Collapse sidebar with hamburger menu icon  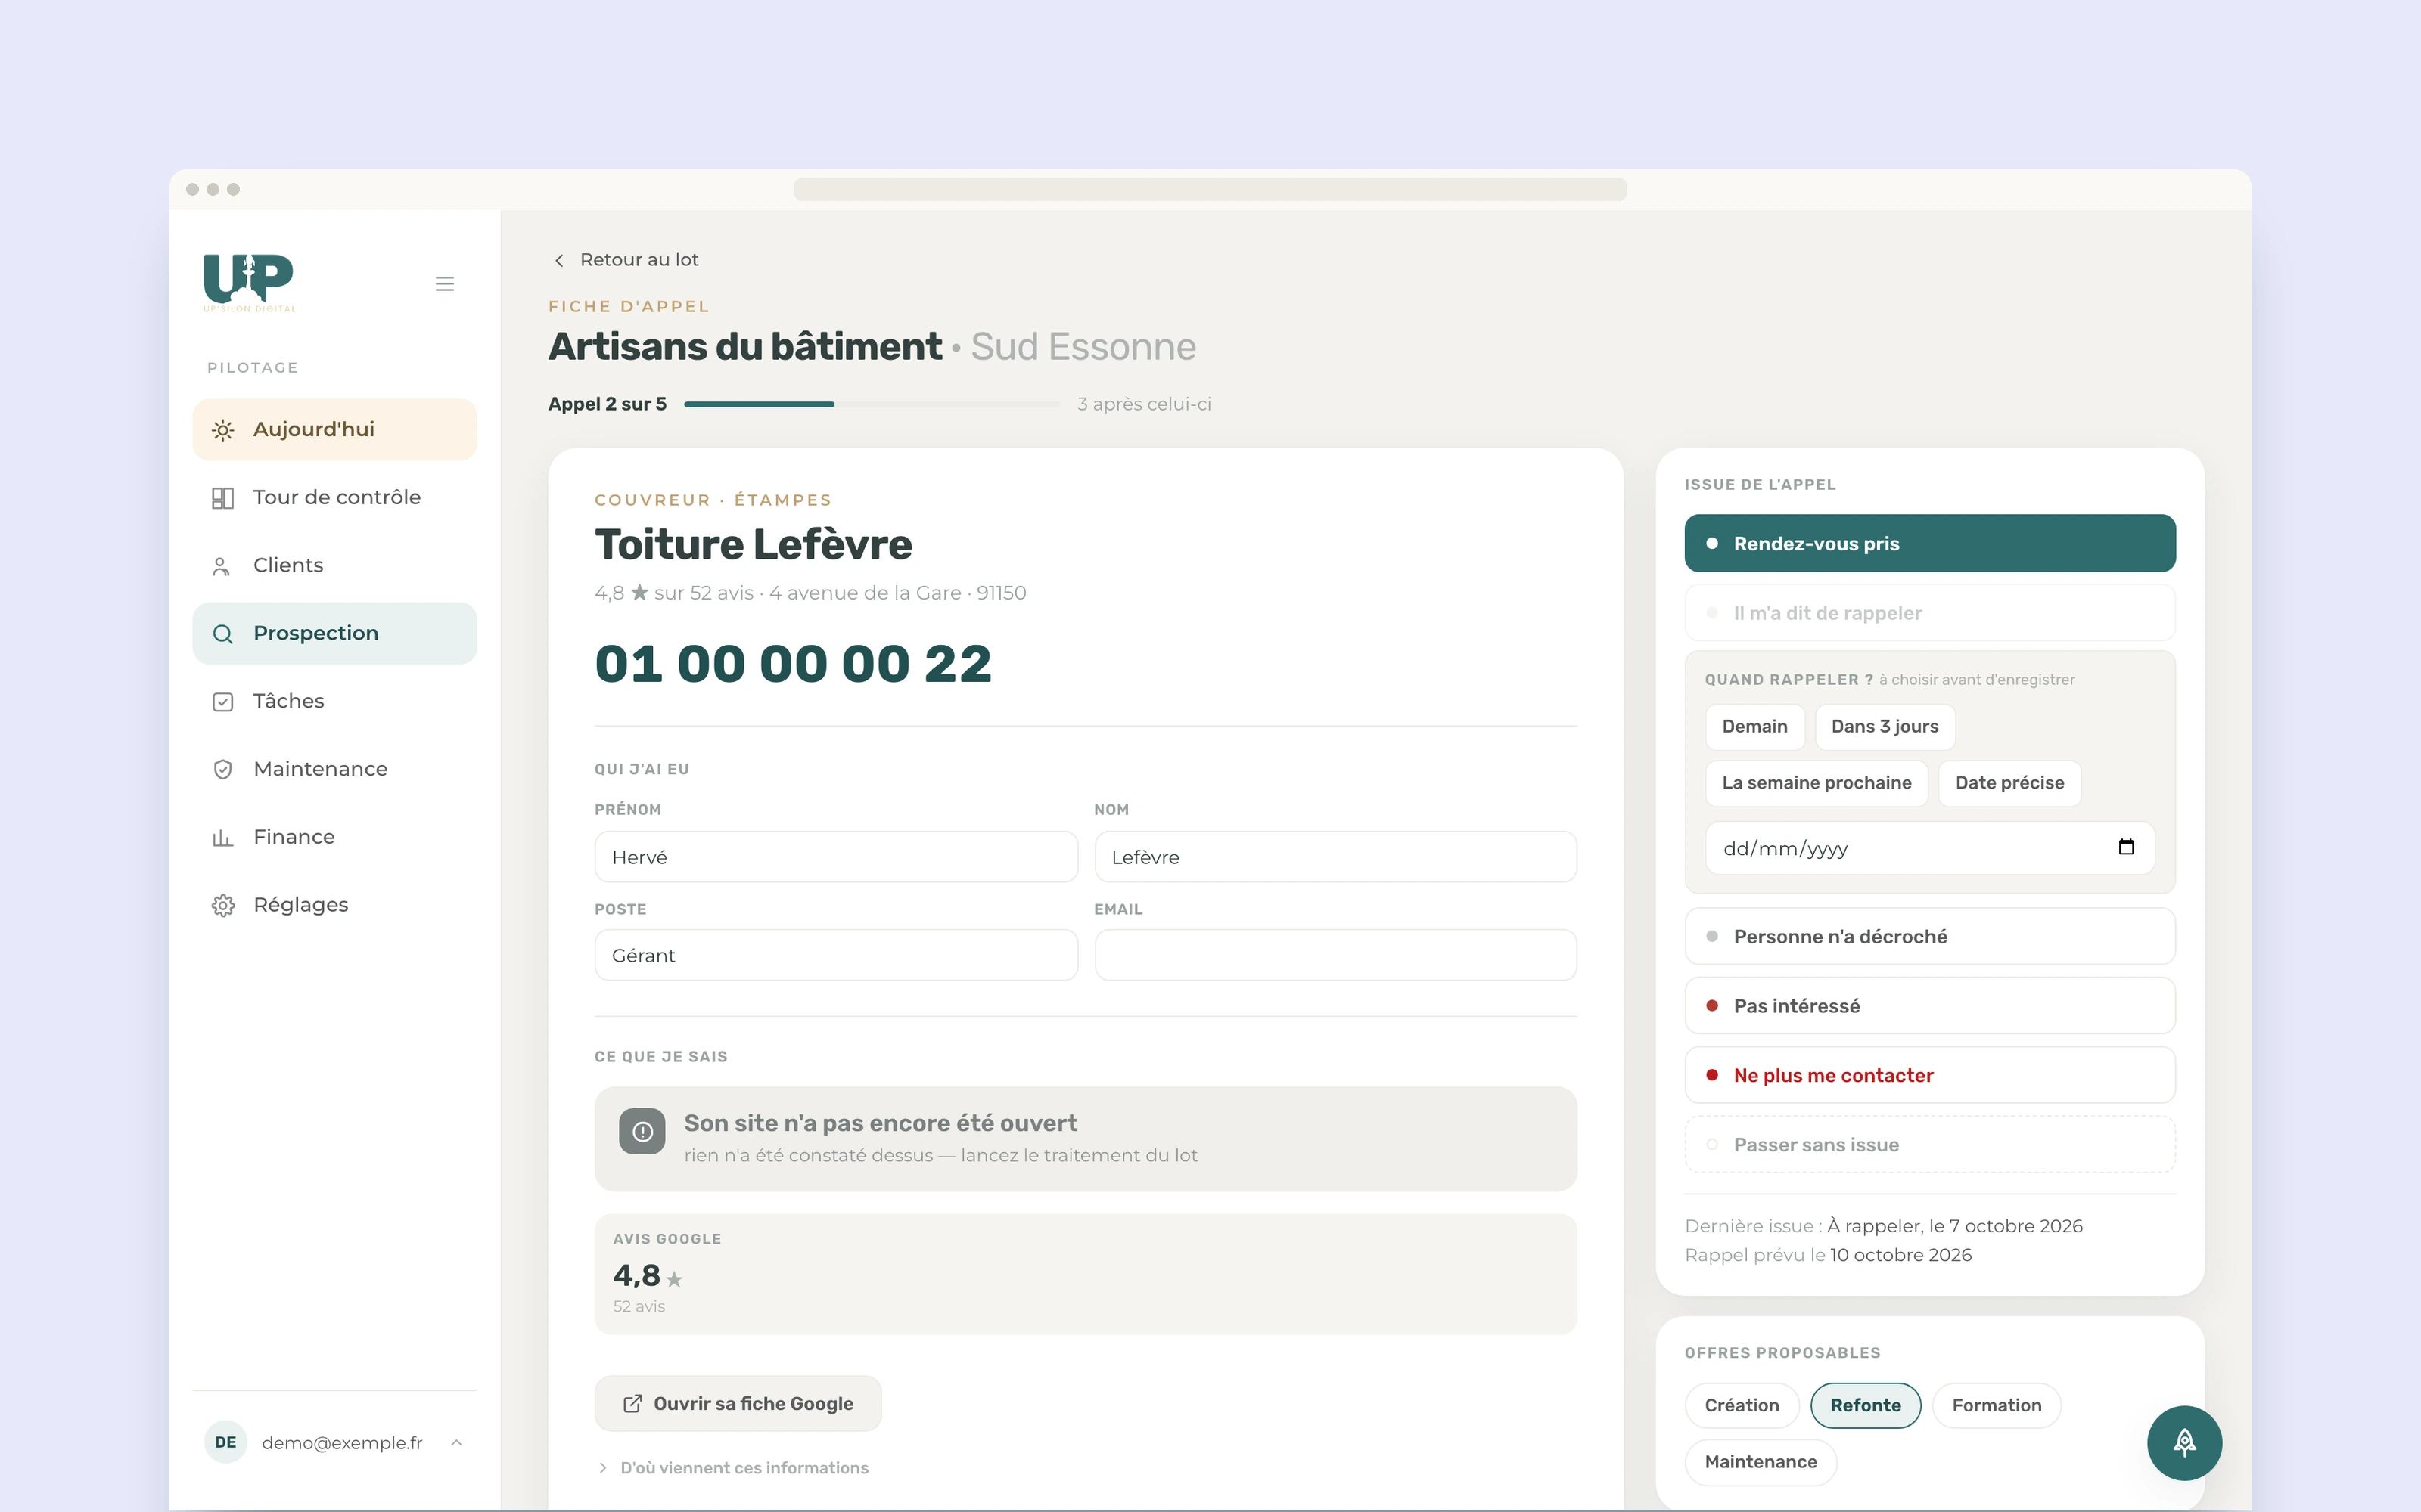coord(445,284)
